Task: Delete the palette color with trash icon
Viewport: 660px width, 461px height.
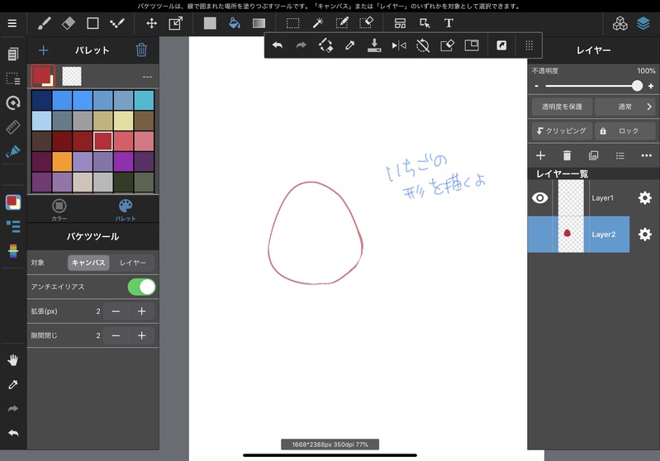Action: [x=141, y=50]
